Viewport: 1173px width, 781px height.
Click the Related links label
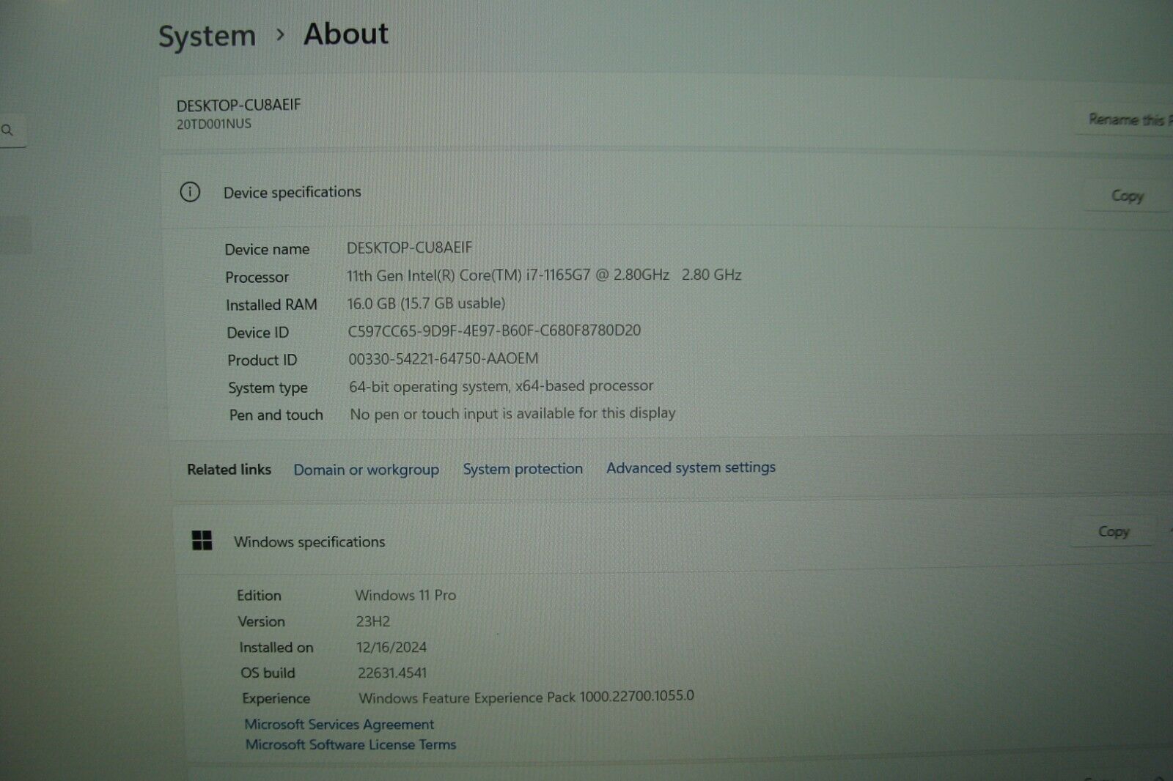tap(229, 470)
